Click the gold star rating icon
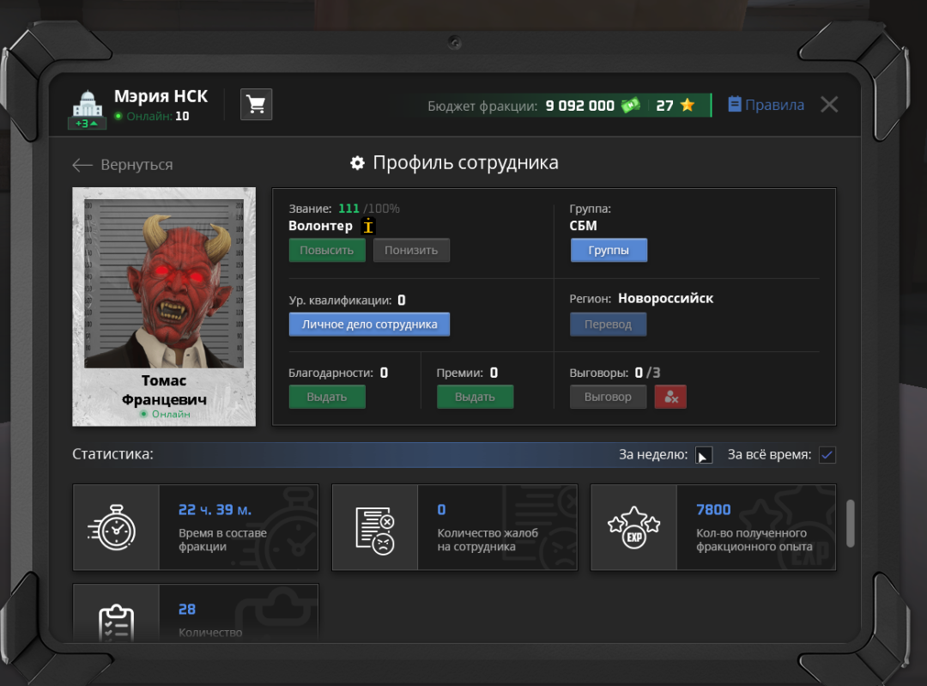Screen dimensions: 927x686 pyautogui.click(x=687, y=106)
